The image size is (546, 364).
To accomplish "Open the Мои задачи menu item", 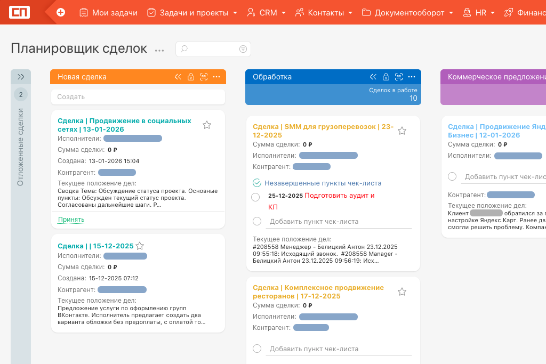I will pyautogui.click(x=108, y=12).
